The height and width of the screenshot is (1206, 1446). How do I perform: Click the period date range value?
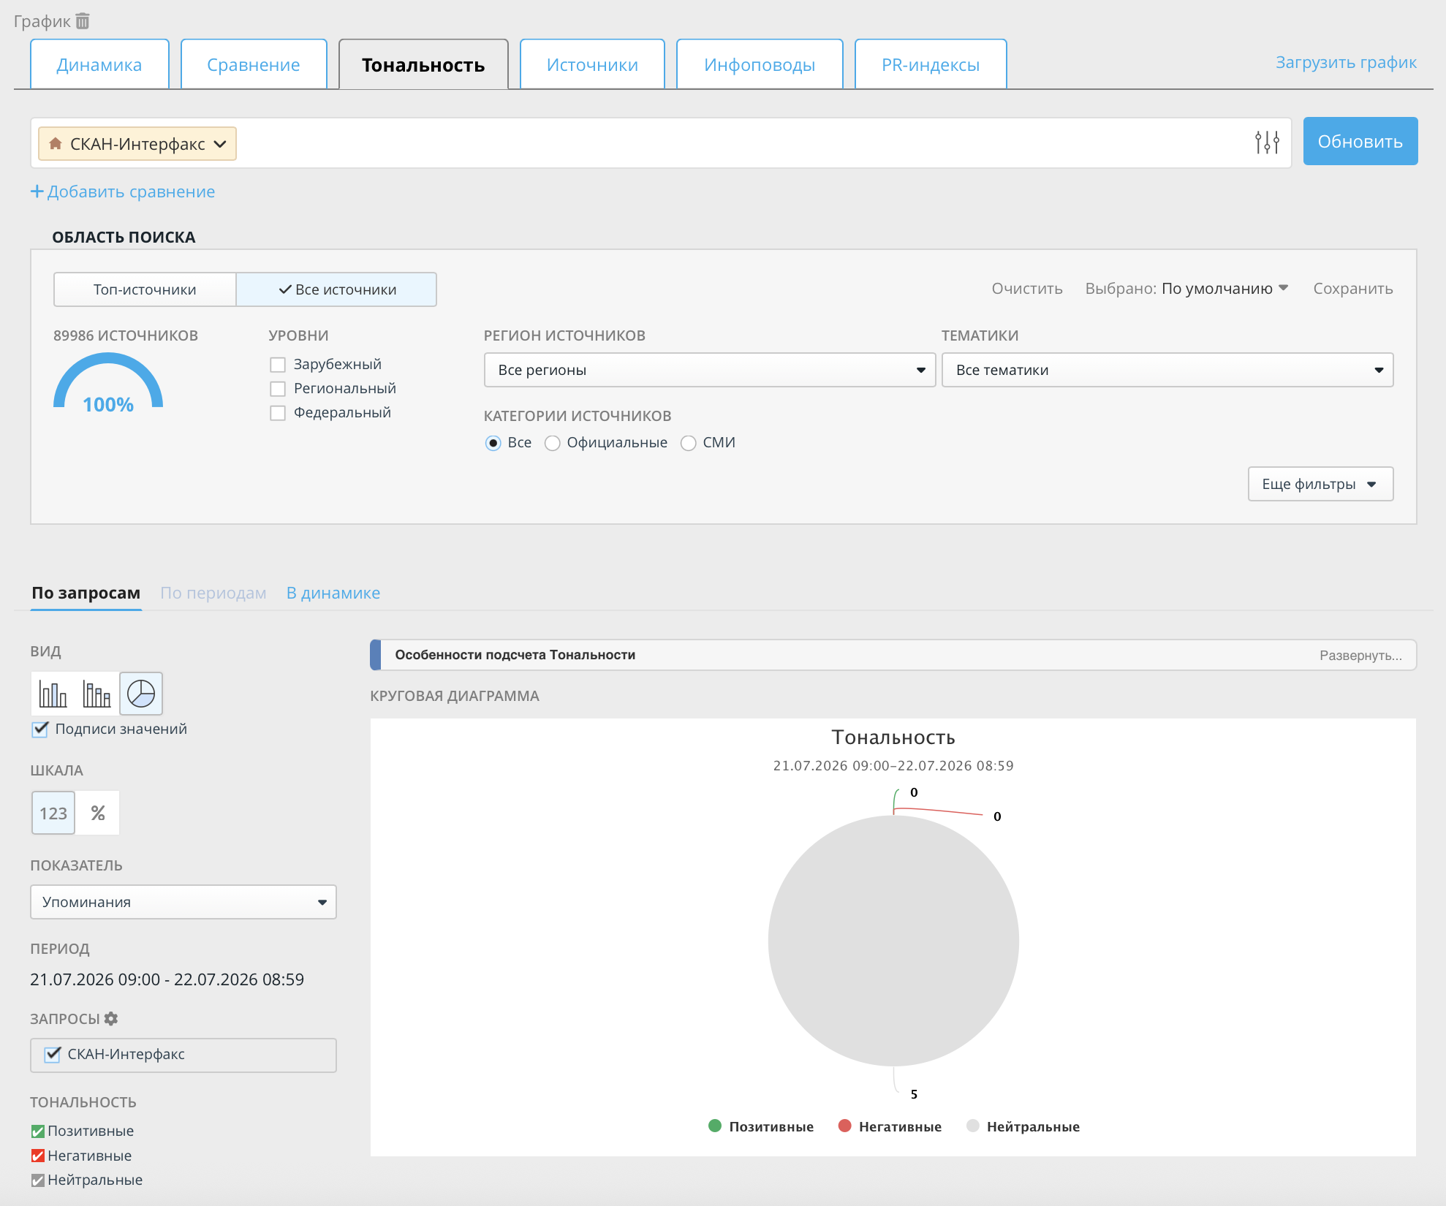click(167, 979)
